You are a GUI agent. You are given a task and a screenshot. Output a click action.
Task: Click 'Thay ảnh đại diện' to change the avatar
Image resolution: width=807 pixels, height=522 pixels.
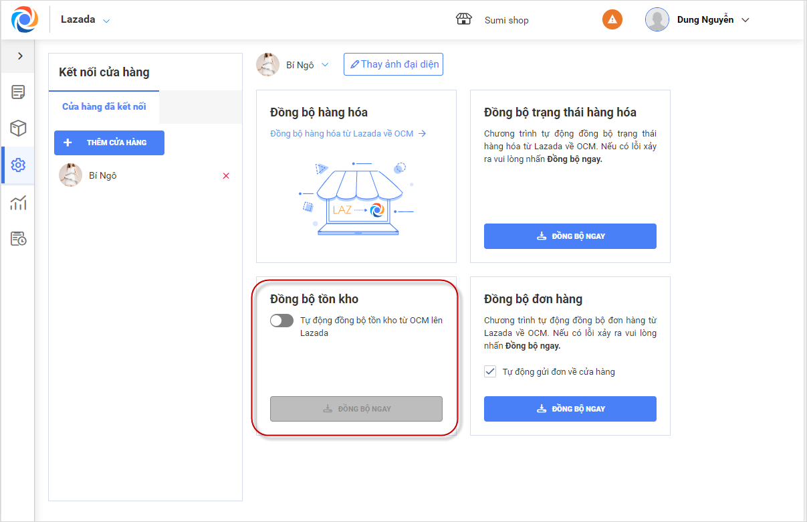pos(393,64)
